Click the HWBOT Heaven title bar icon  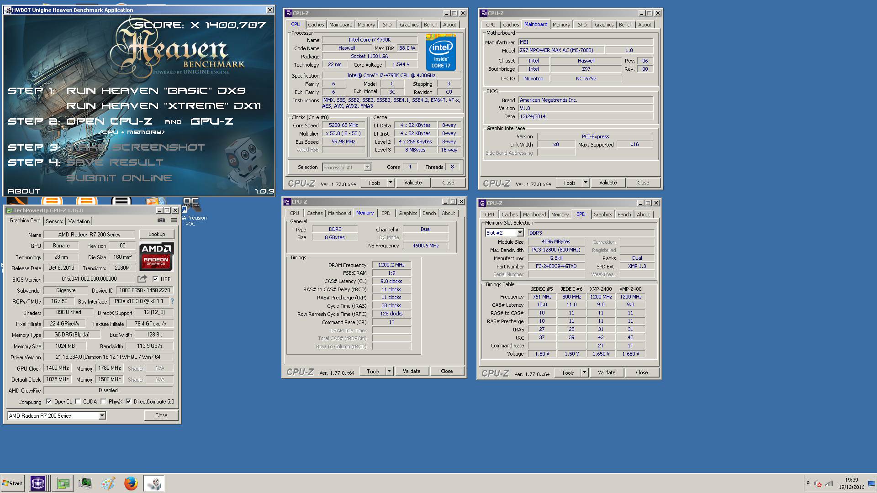[x=8, y=10]
